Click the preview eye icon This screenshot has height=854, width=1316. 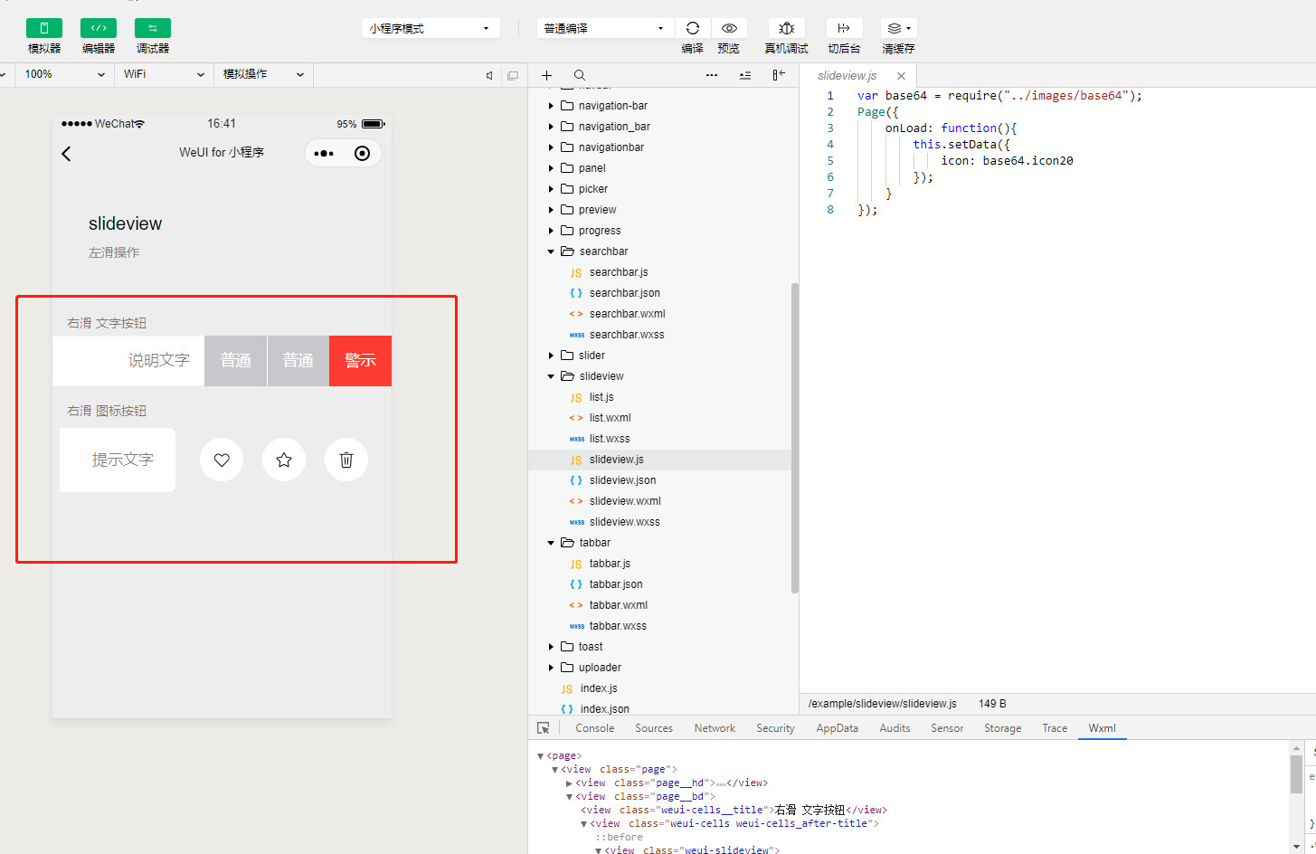pos(729,28)
